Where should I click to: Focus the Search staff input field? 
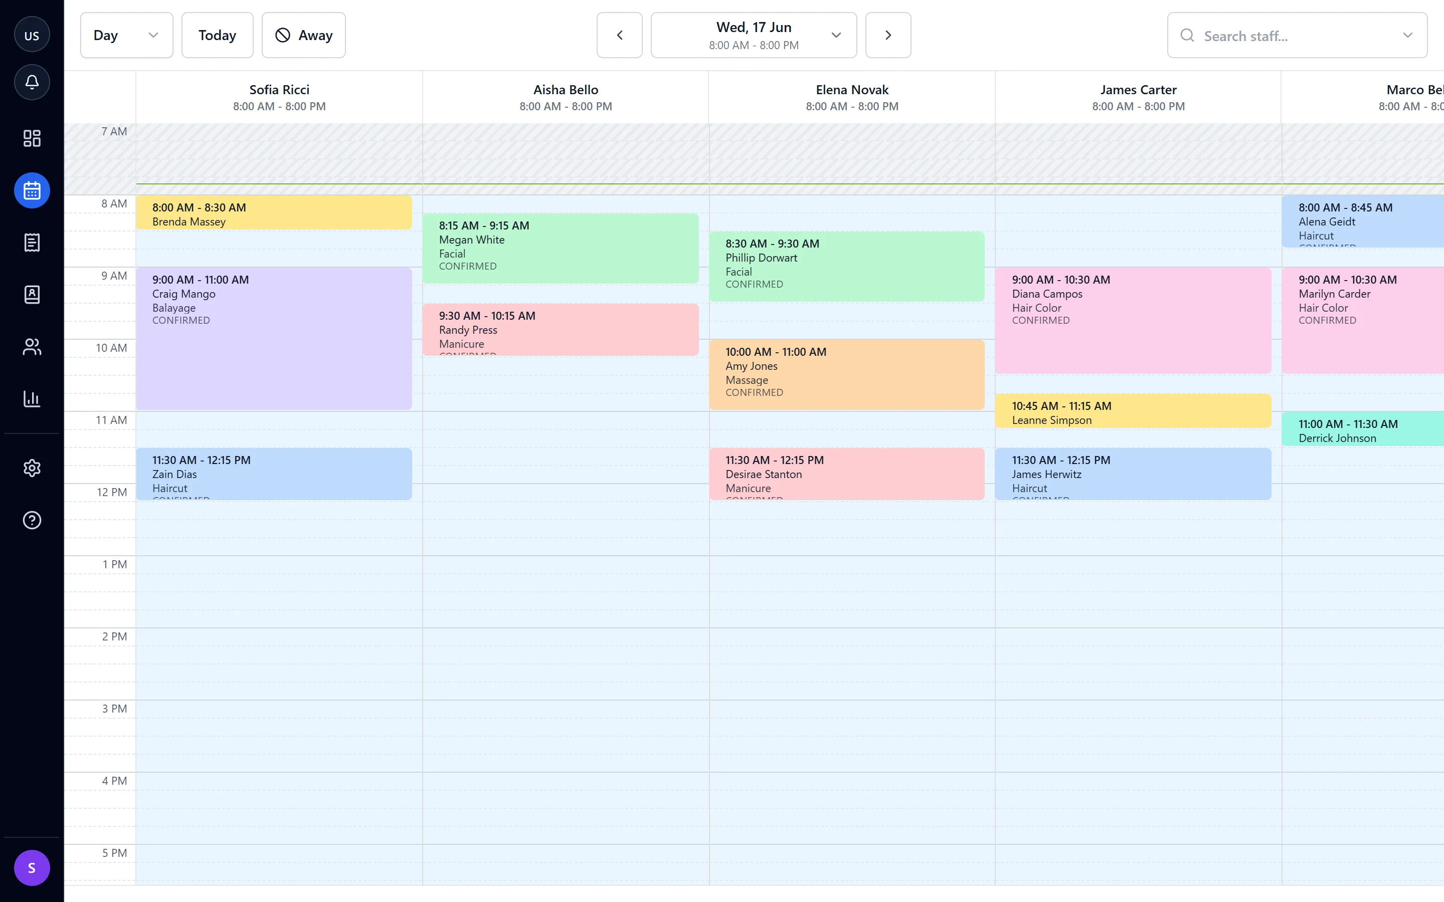pyautogui.click(x=1297, y=35)
